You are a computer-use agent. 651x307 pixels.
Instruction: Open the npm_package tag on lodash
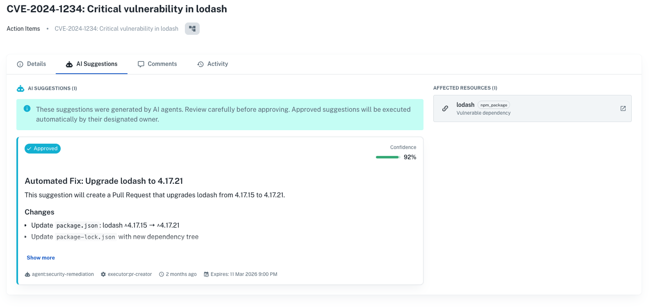coord(493,105)
